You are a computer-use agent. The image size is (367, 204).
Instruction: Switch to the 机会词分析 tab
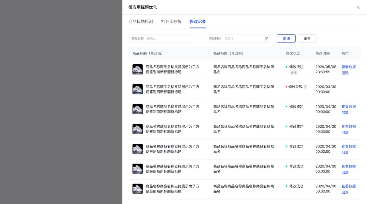click(x=171, y=22)
